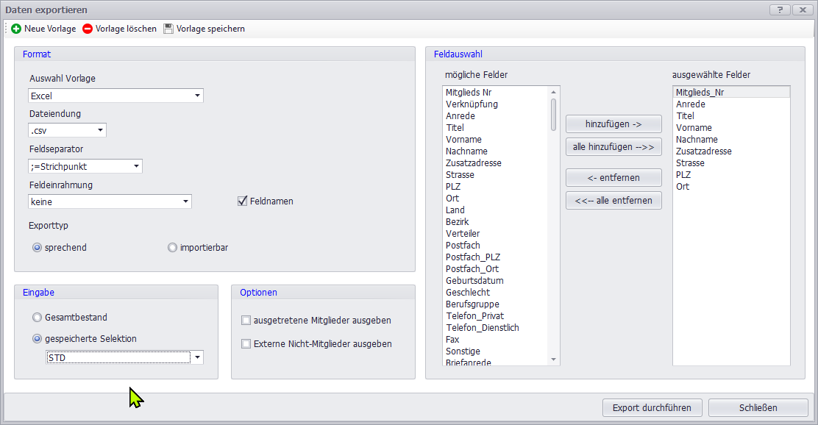This screenshot has height=425, width=818.
Task: Open the Feldeinrahmung dropdown
Action: click(x=185, y=201)
